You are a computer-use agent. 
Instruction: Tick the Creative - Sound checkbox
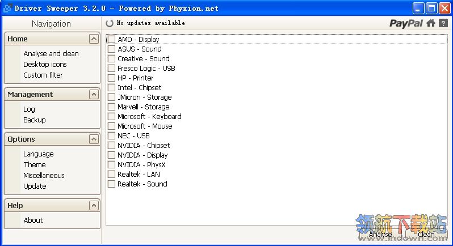[x=111, y=58]
